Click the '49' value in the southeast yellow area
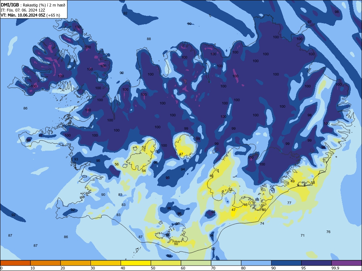This screenshot has width=362, height=271. click(x=292, y=181)
